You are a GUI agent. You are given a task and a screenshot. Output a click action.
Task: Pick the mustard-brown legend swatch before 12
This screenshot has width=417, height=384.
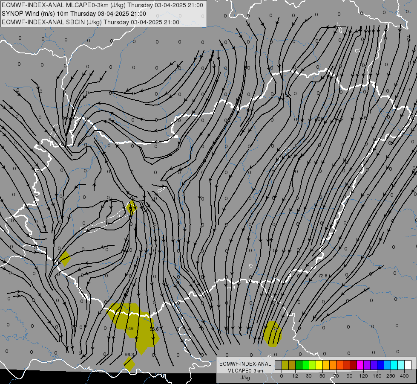click(x=292, y=365)
